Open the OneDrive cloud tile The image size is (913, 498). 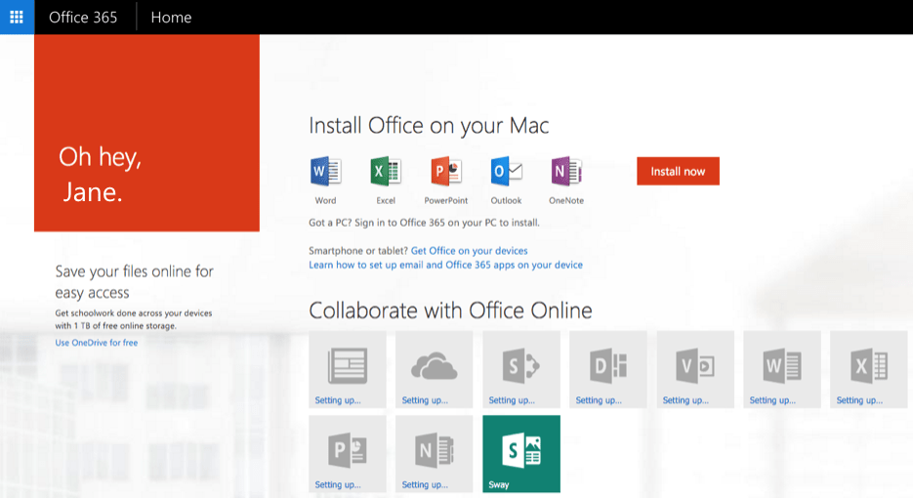click(x=434, y=369)
